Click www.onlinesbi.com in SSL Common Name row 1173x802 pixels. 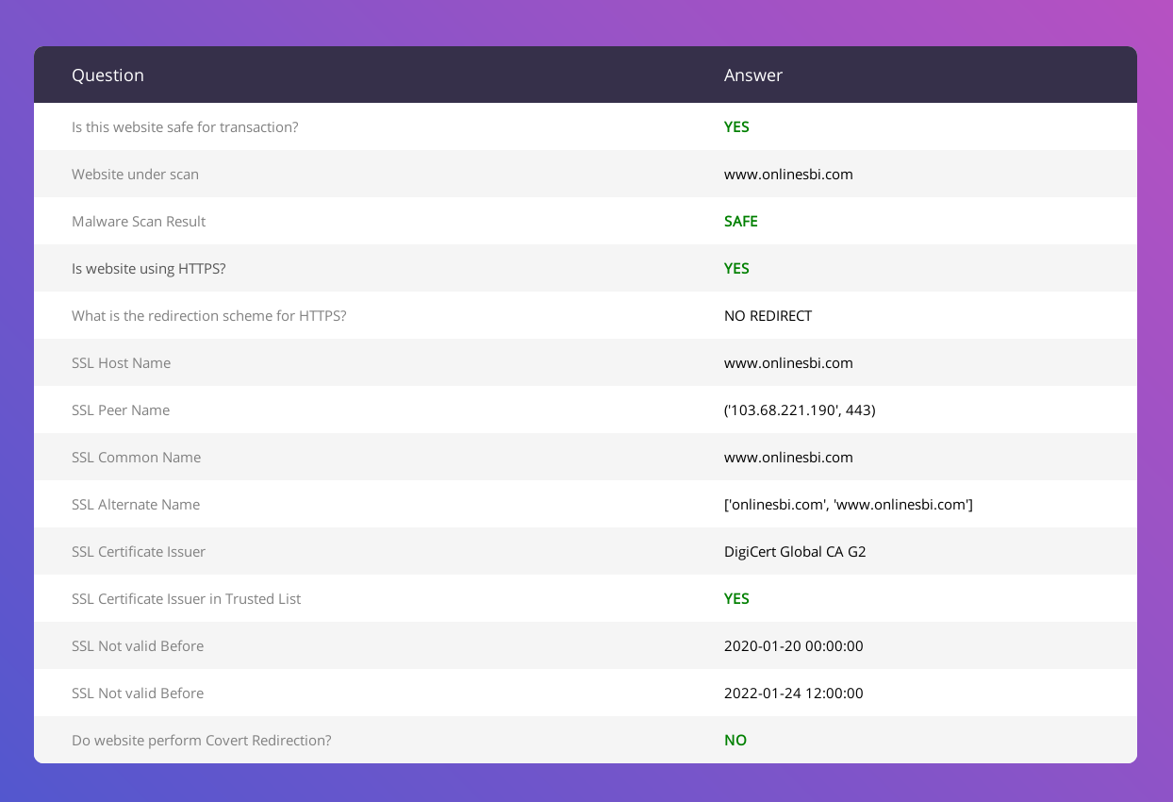coord(788,457)
